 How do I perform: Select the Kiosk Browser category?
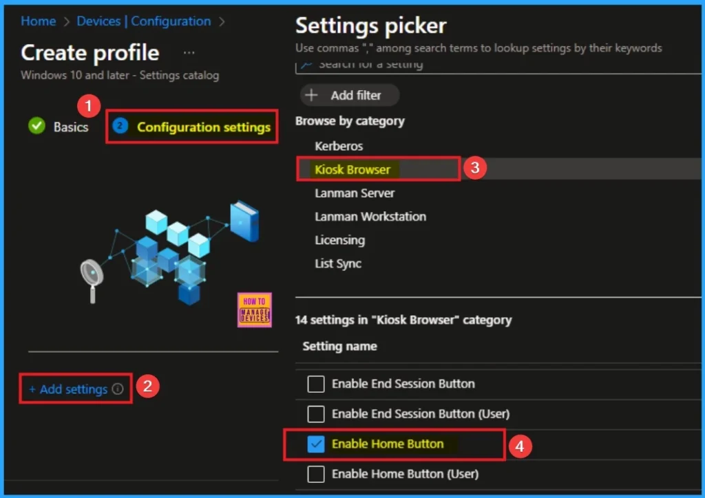(352, 169)
